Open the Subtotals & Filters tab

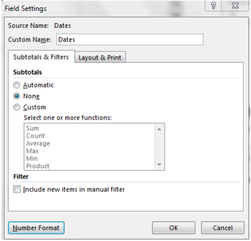tap(41, 57)
